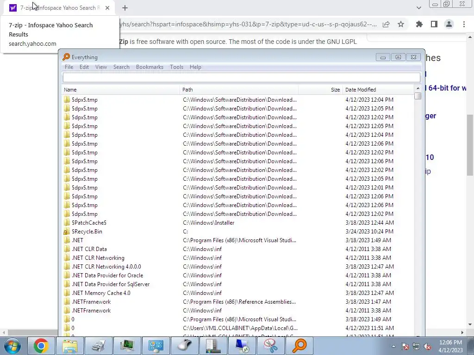Open the Chrome extensions puzzle icon

419,24
